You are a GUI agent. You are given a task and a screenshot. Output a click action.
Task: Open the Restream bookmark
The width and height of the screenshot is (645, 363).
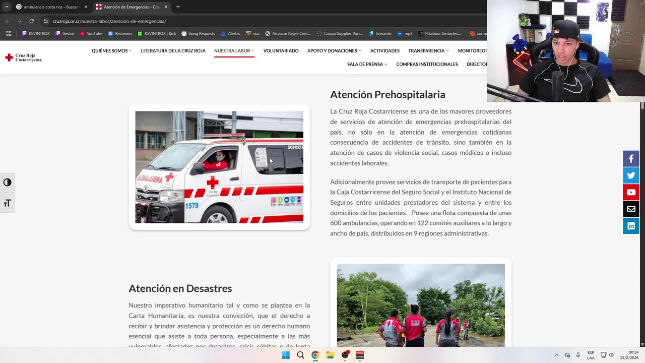tap(120, 34)
